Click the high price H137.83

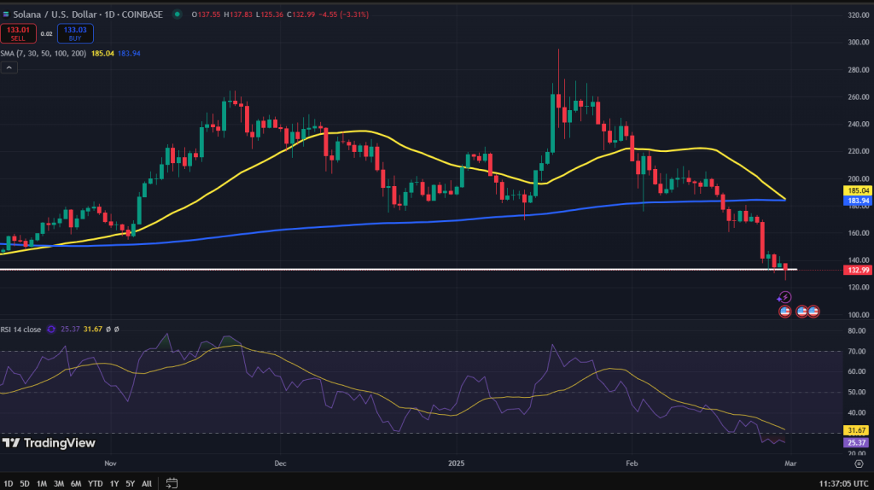[239, 15]
